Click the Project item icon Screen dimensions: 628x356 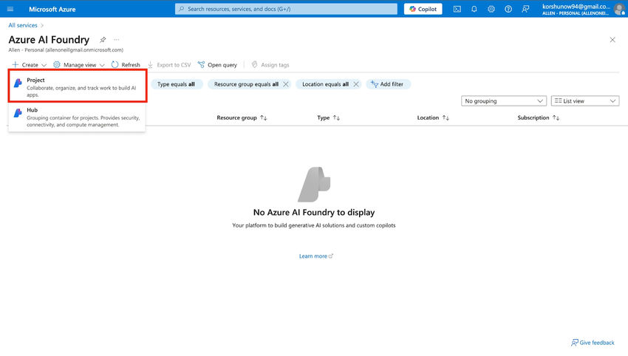[18, 83]
